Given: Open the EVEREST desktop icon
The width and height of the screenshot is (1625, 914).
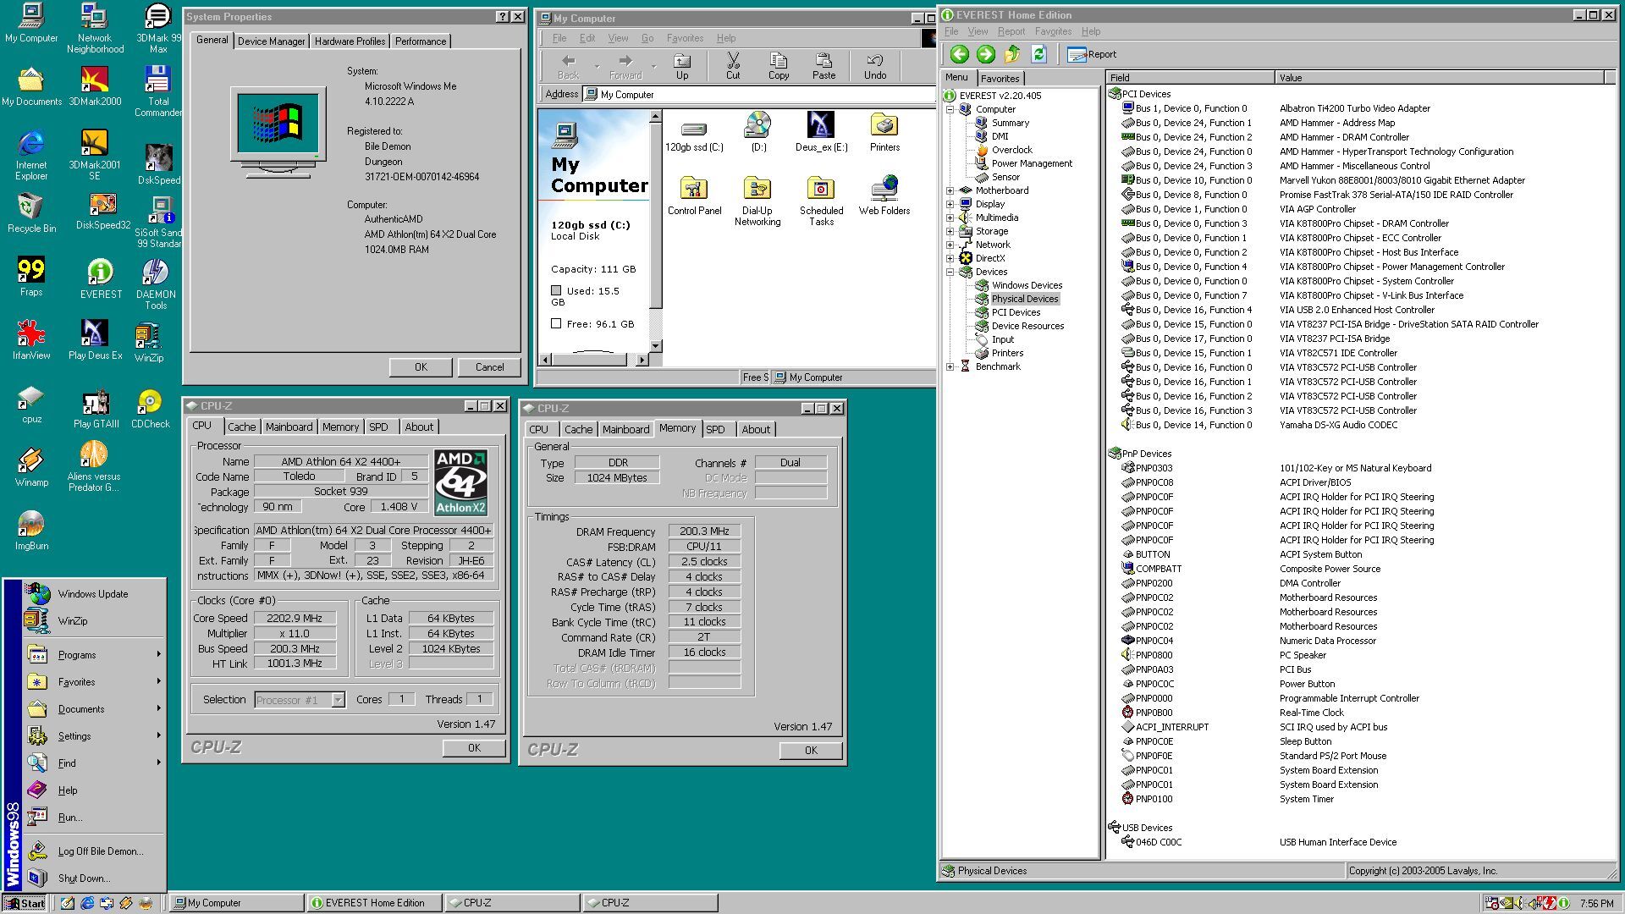Looking at the screenshot, I should pos(100,279).
